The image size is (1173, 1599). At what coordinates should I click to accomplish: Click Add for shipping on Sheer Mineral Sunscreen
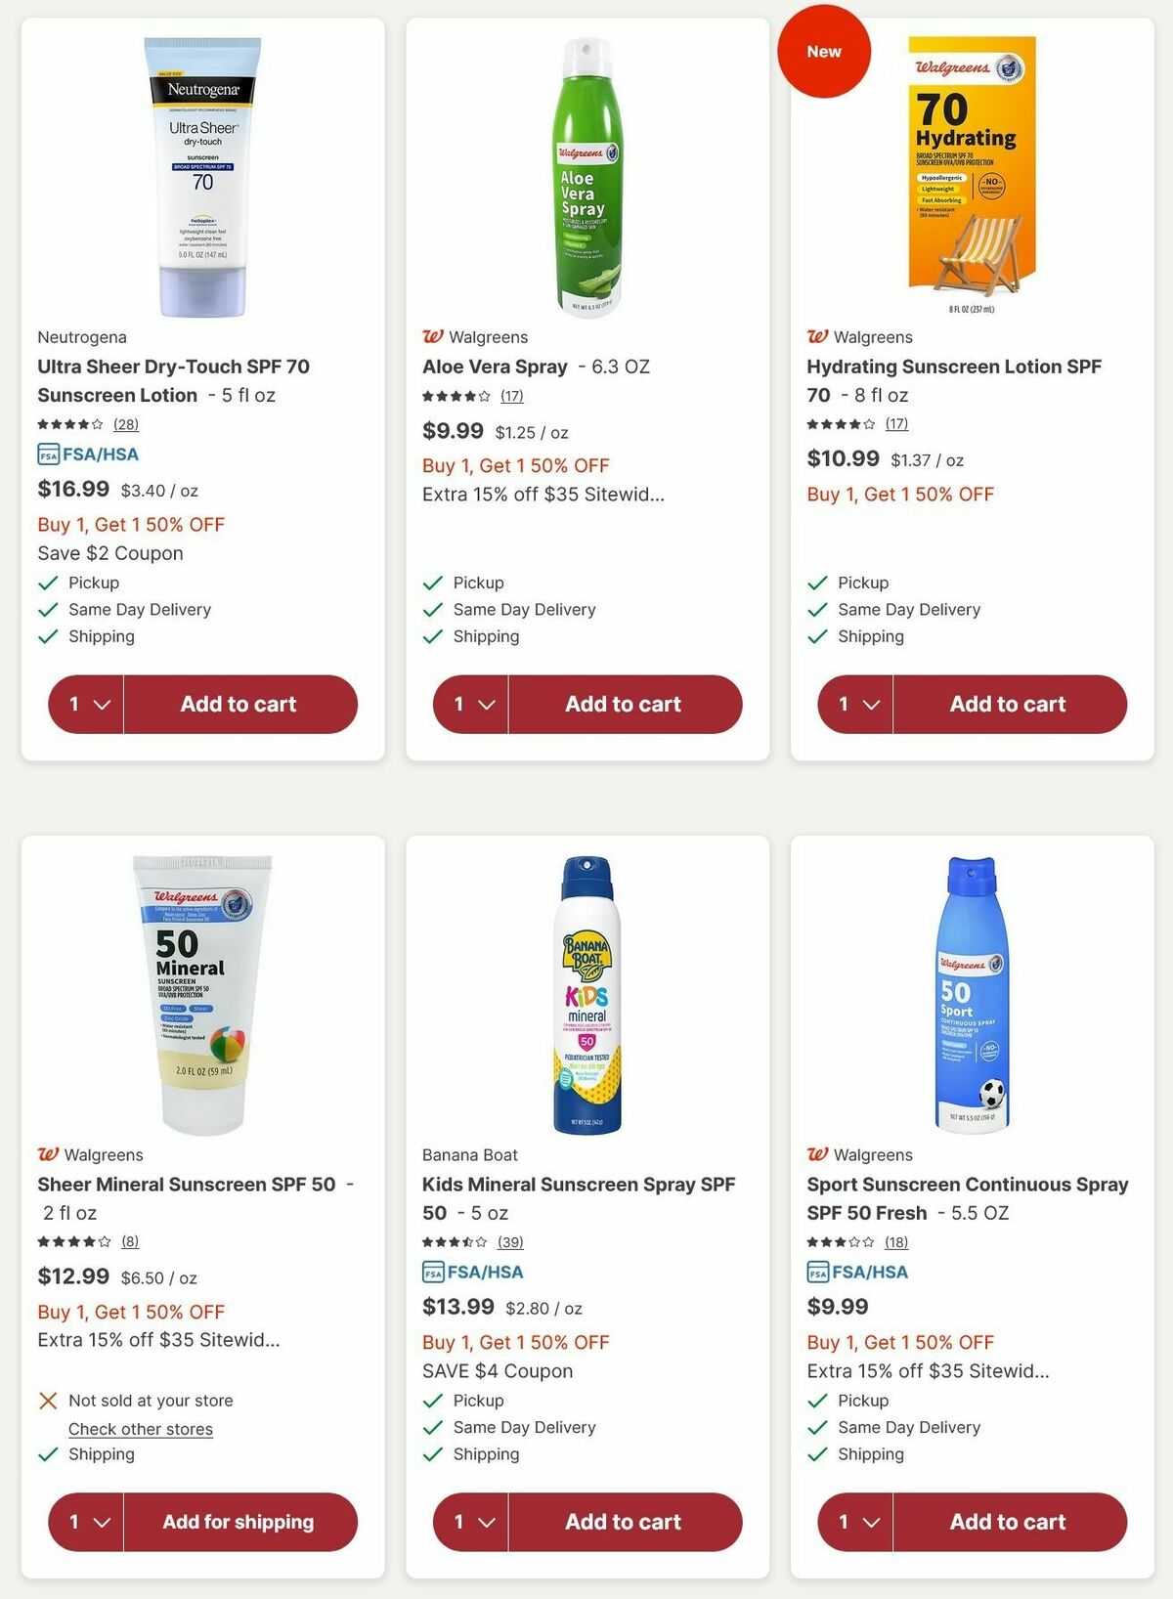239,1522
